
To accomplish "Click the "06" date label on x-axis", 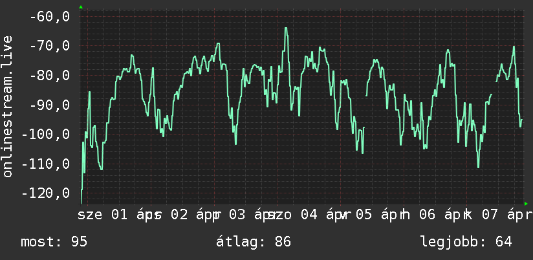I will click(428, 215).
